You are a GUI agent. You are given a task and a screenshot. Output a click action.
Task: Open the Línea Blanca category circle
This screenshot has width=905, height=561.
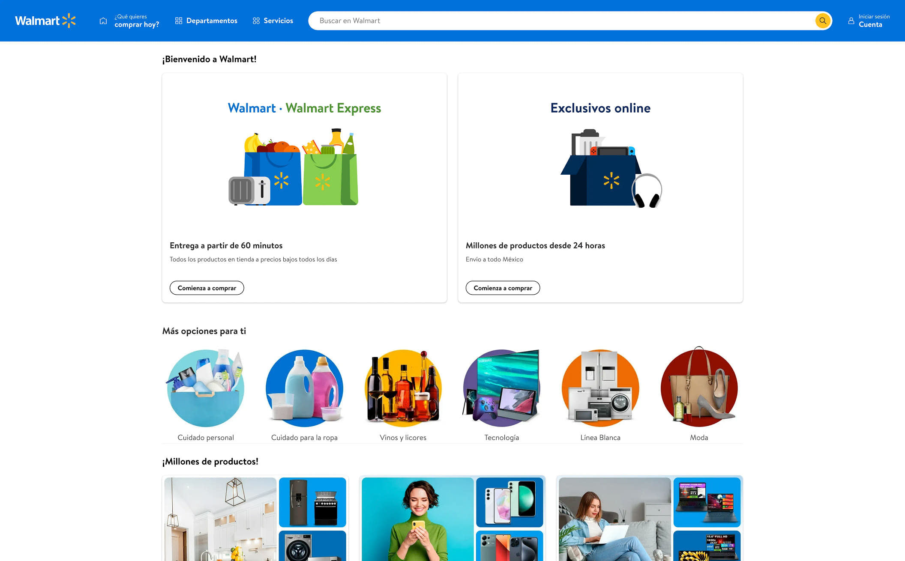click(x=600, y=388)
